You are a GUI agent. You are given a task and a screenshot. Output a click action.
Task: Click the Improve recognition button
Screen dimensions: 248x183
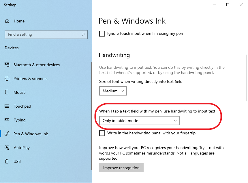point(121,168)
